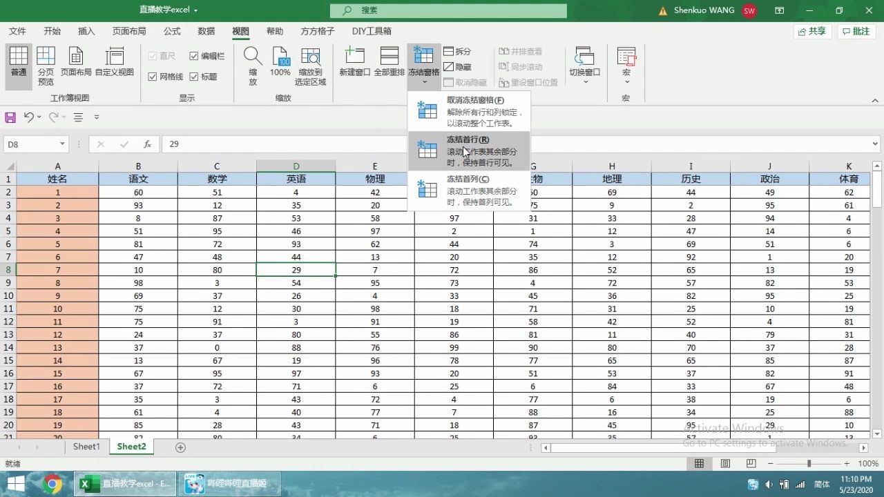
Task: Select the 英语 header cell
Action: 296,179
